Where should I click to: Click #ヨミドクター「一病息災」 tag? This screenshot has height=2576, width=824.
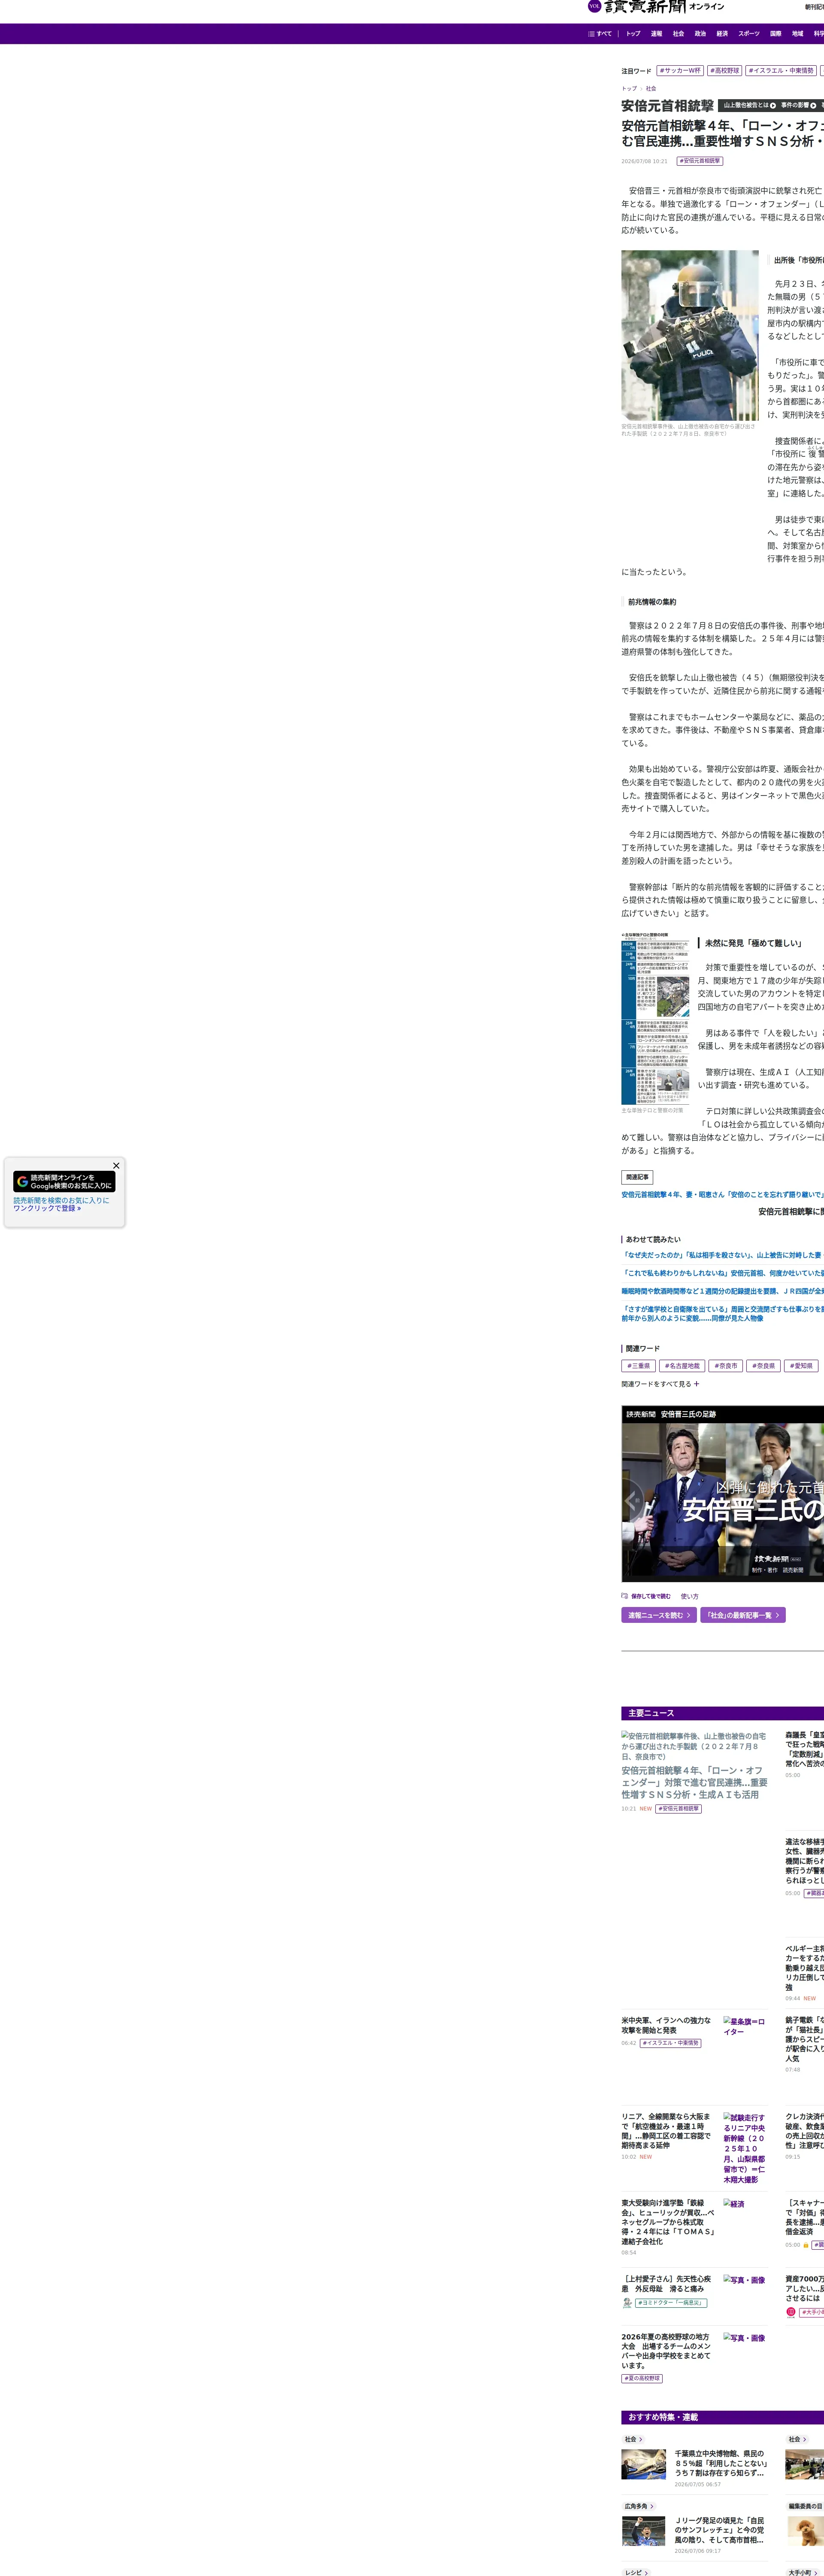[671, 2303]
